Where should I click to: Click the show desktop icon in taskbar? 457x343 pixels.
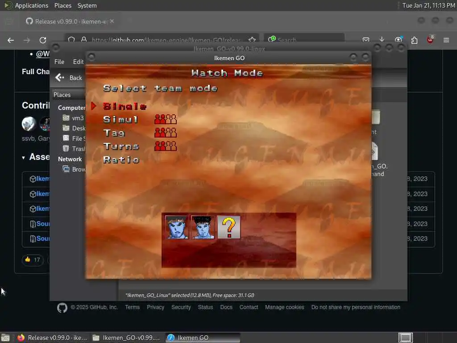point(5,338)
